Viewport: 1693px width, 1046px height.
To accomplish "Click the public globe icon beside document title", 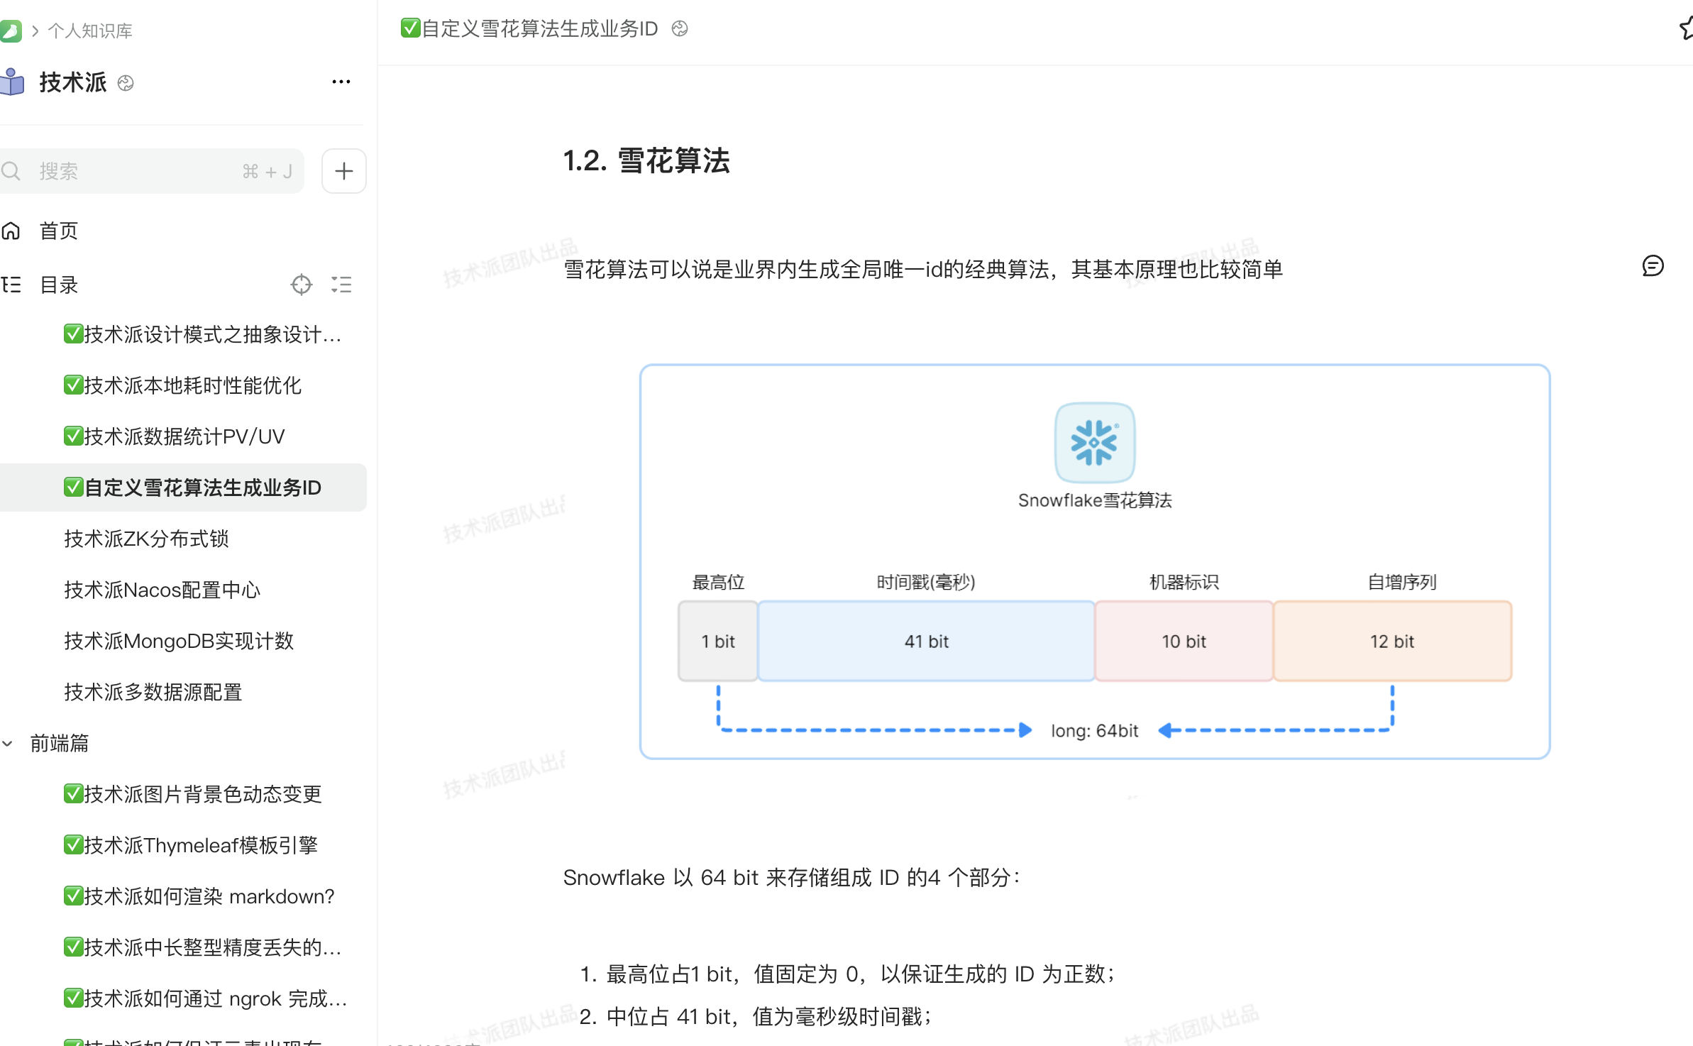I will 680,28.
